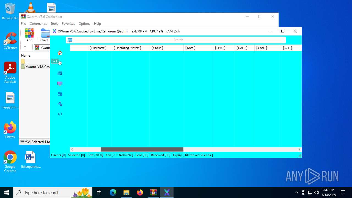This screenshot has width=352, height=198.
Task: Open the code brackets icon in XWorm sidebar
Action: (x=60, y=114)
